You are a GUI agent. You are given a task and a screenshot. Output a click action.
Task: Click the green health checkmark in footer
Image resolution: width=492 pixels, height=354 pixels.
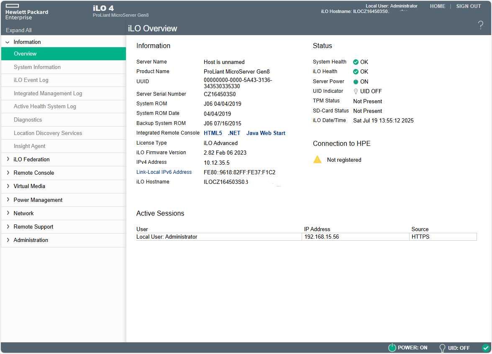click(486, 347)
